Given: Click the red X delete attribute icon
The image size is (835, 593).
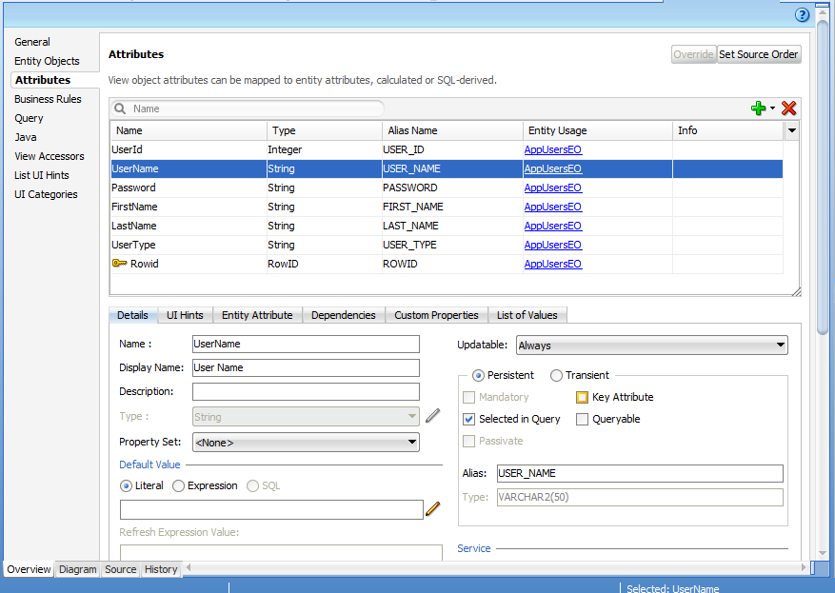Looking at the screenshot, I should (x=788, y=109).
